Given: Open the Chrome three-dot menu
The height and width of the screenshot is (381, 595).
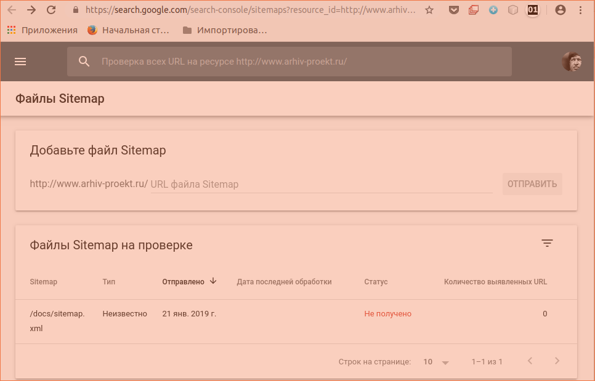Looking at the screenshot, I should coord(580,10).
